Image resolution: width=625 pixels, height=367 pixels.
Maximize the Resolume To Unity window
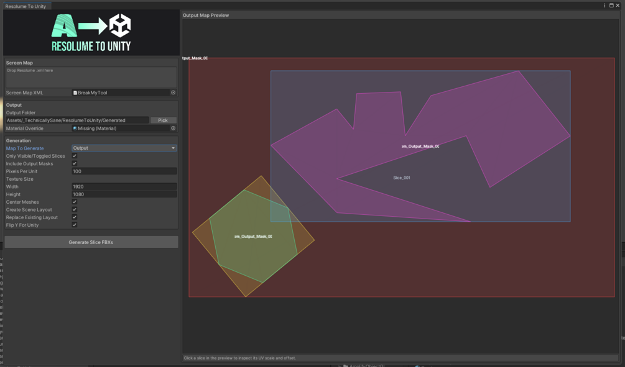pyautogui.click(x=611, y=5)
